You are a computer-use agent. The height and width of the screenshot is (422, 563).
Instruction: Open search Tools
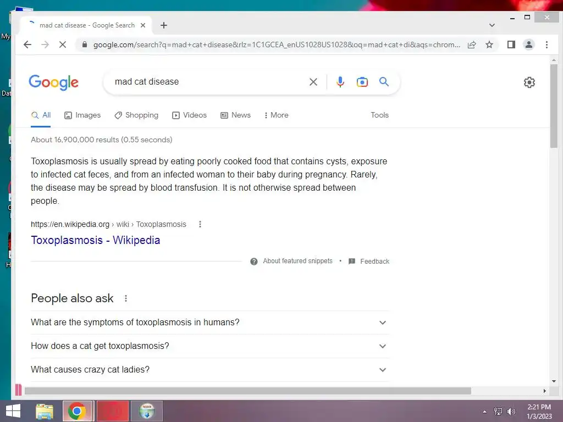pos(379,115)
